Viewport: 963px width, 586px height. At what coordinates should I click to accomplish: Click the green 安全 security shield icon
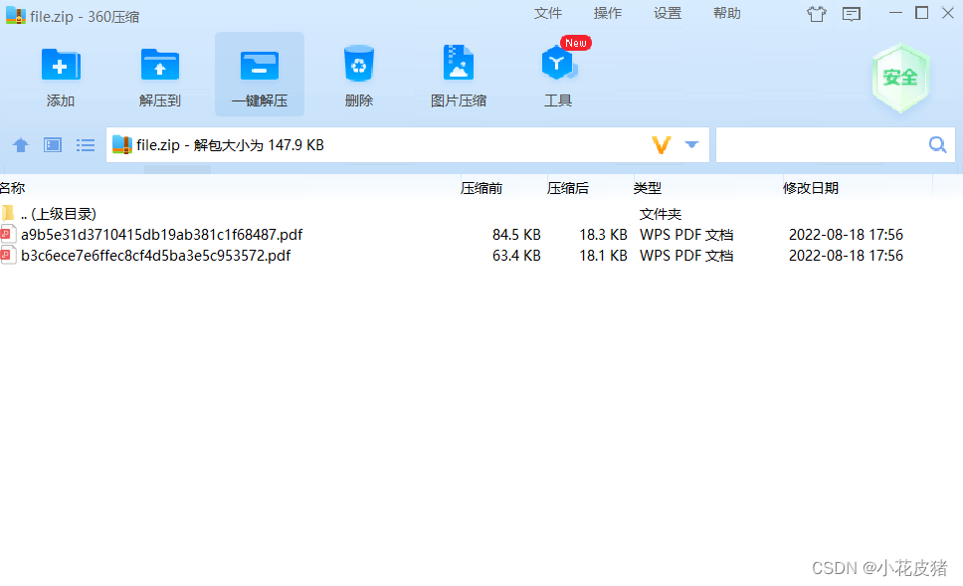[x=899, y=79]
